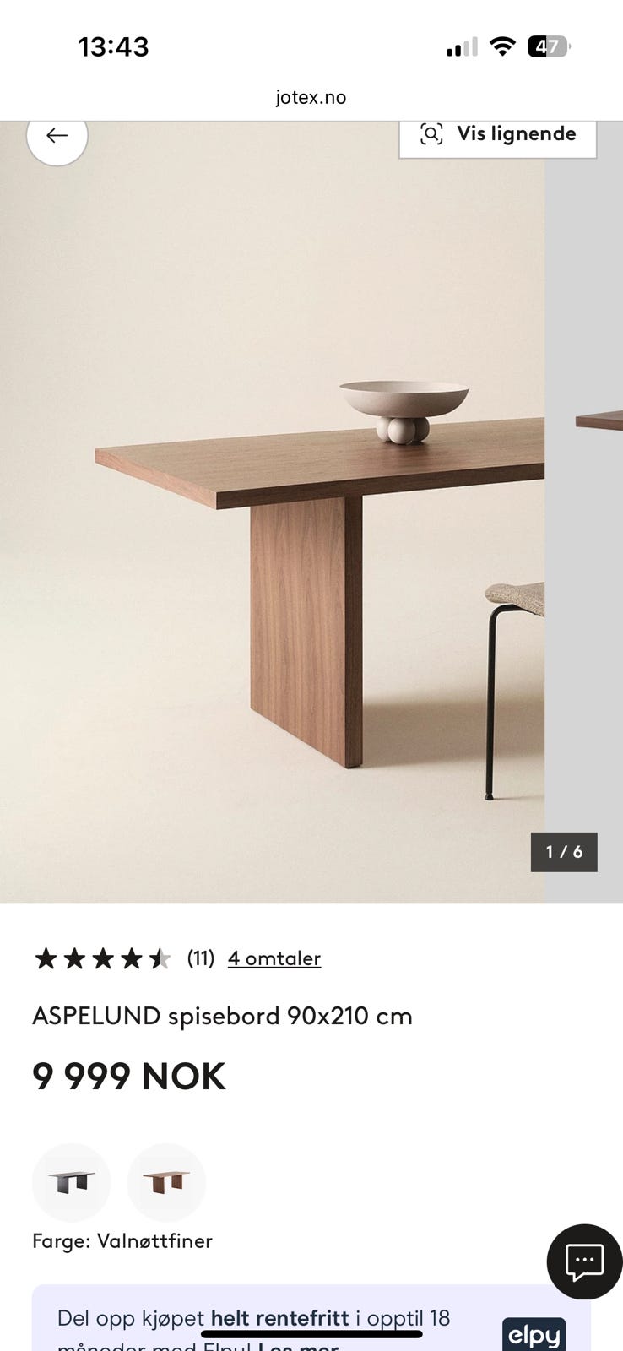Select the black table color swatch
Viewport: 623px width, 1351px height.
[71, 1181]
